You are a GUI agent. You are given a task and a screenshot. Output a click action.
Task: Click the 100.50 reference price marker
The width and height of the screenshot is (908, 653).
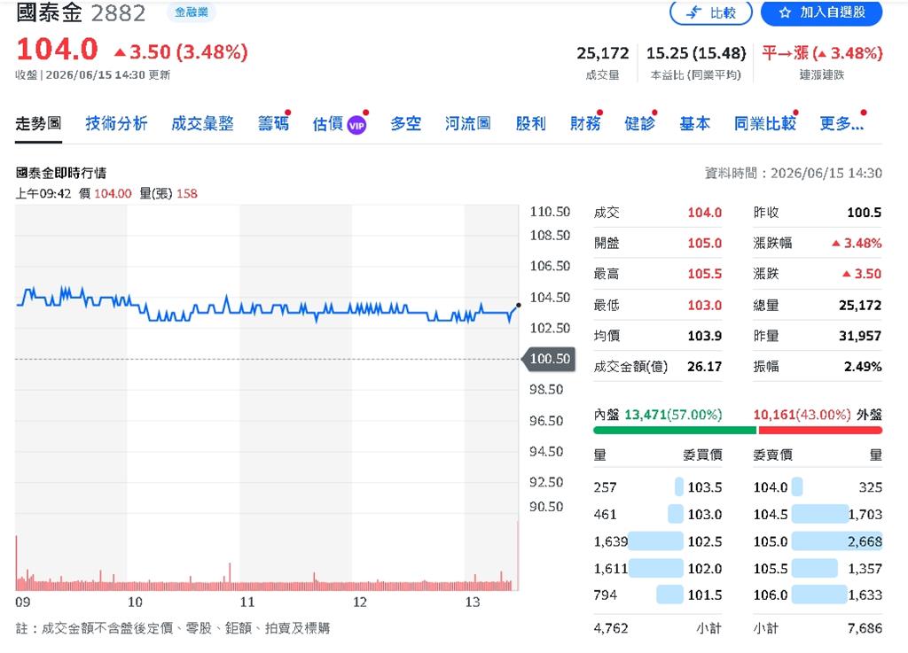click(549, 359)
